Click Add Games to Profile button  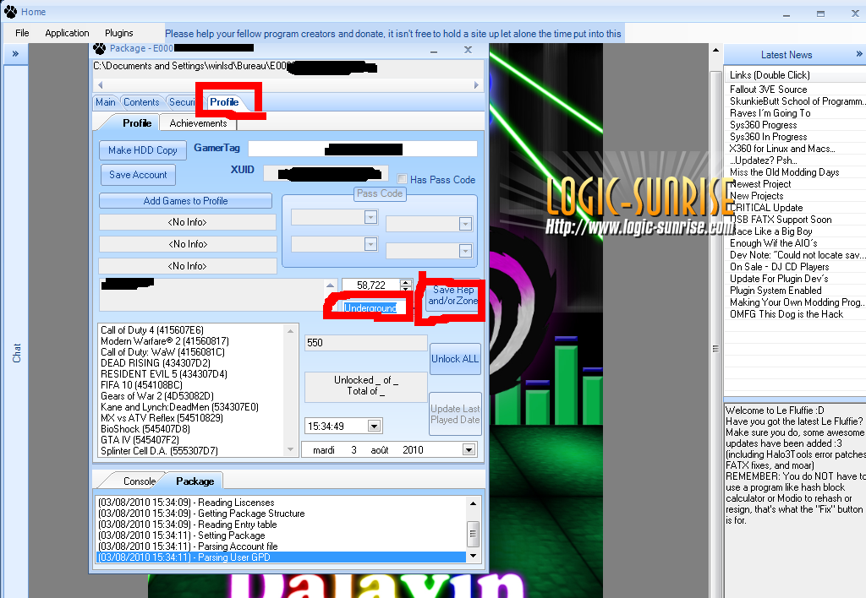185,201
